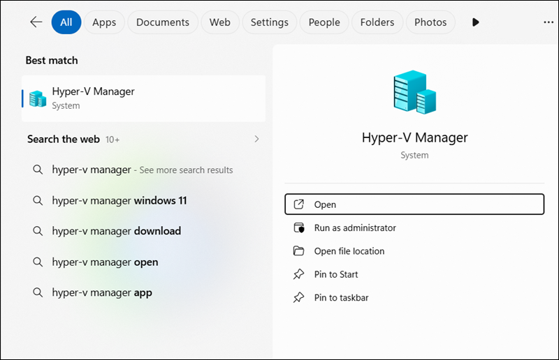Open Hyper-V Manager with the Open button
Screen dimensions: 559x360
click(x=414, y=204)
